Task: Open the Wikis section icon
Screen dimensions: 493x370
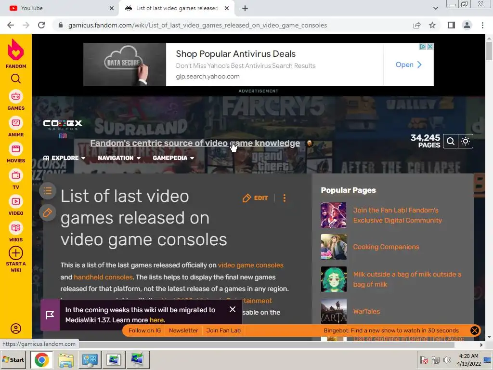Action: point(16,228)
